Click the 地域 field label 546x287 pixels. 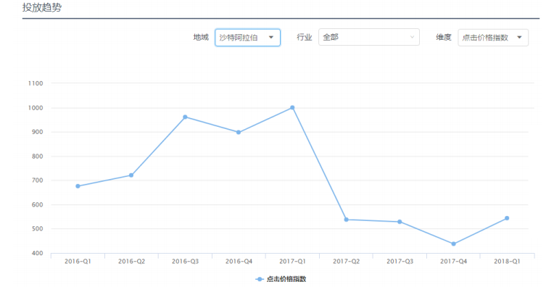tap(201, 37)
